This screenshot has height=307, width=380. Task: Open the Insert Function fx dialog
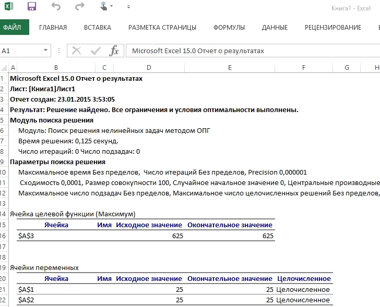tap(114, 51)
